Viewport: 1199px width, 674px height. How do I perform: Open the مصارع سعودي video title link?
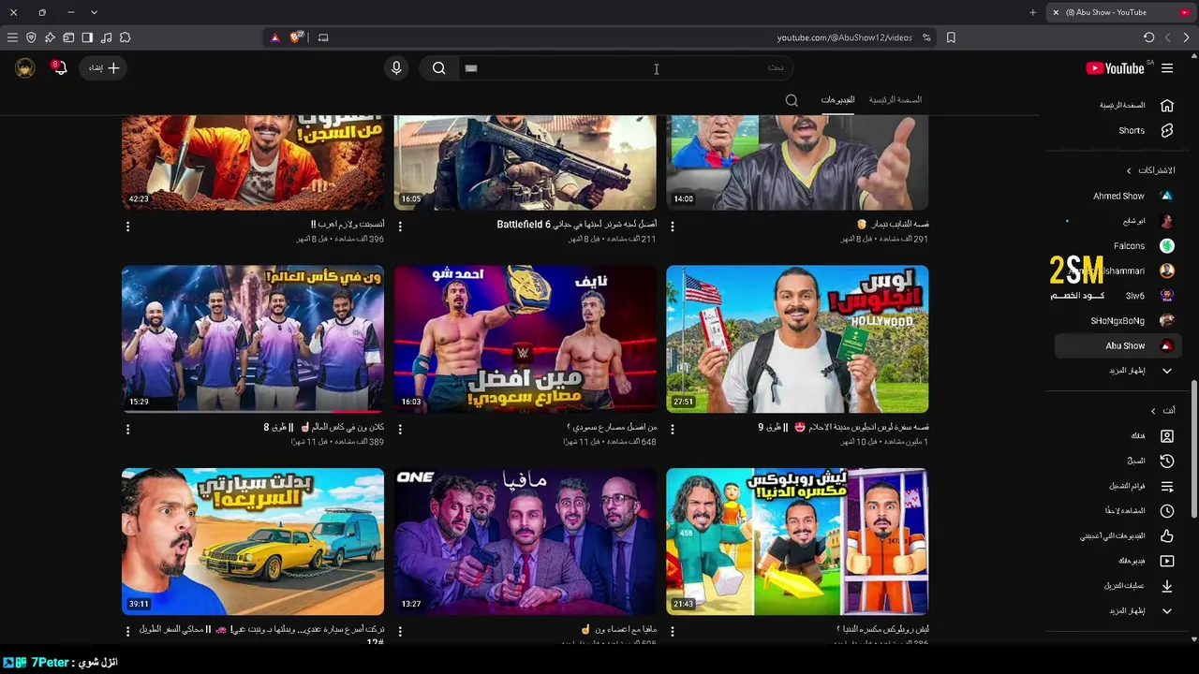612,428
